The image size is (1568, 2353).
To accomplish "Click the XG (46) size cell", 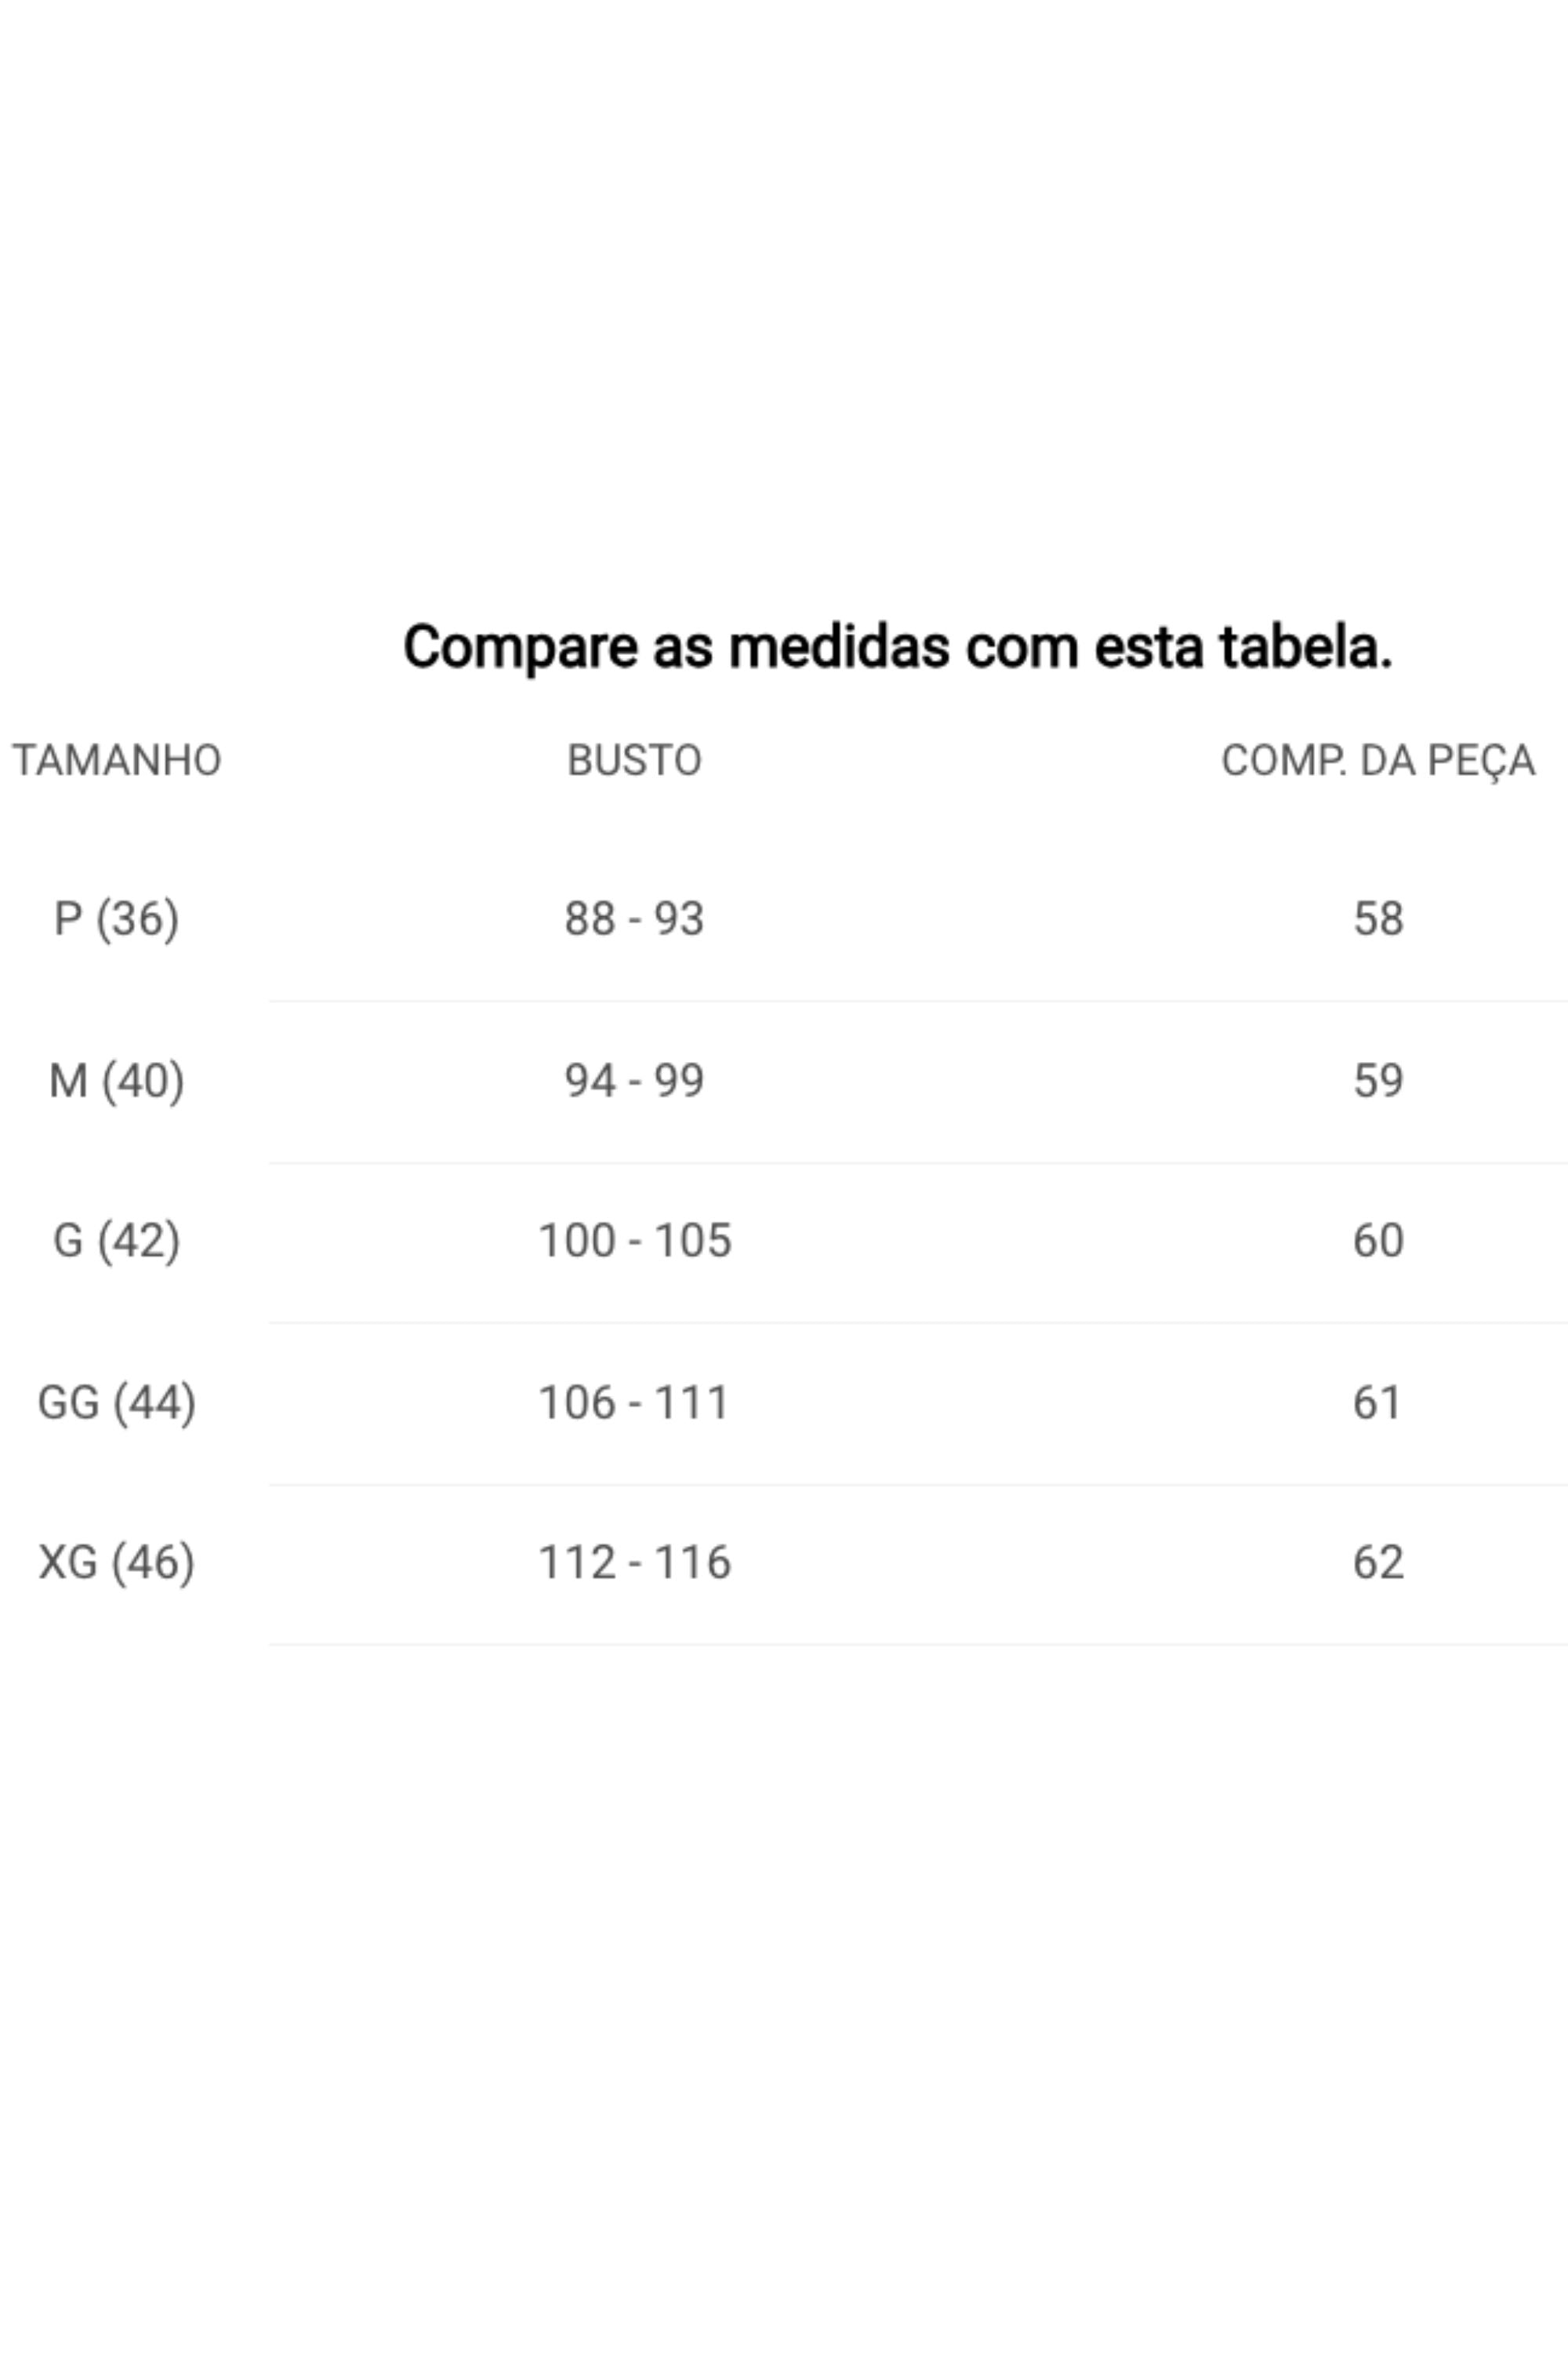I will 117,1562.
